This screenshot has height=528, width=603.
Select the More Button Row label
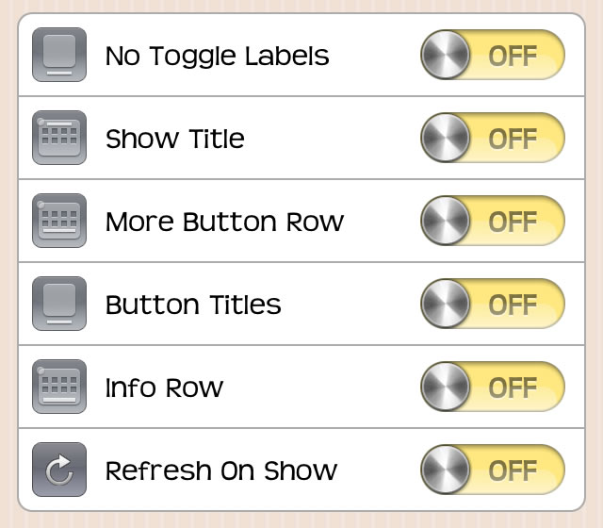click(x=224, y=222)
